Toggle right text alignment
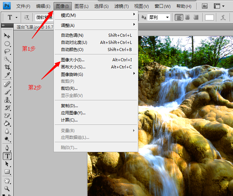This screenshot has width=233, height=196. (x=196, y=17)
